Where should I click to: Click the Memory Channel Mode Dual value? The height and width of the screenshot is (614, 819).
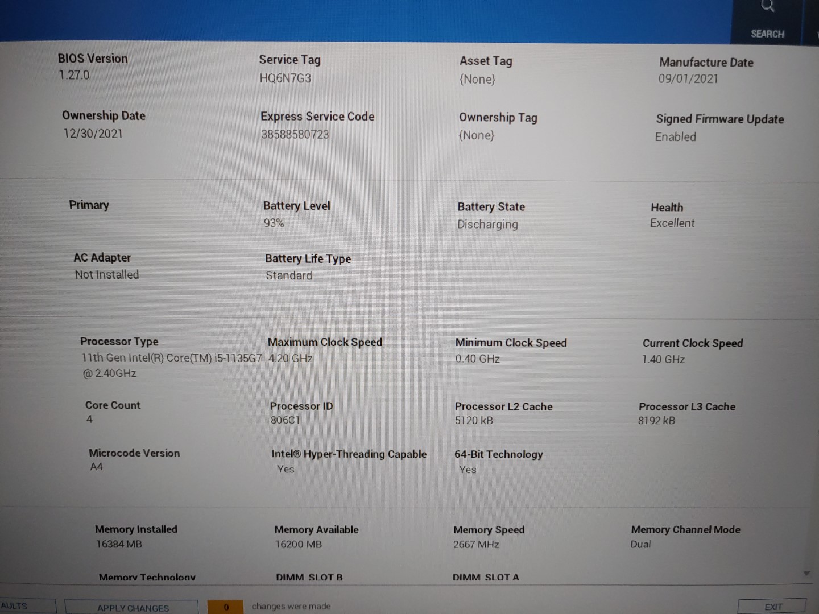640,544
